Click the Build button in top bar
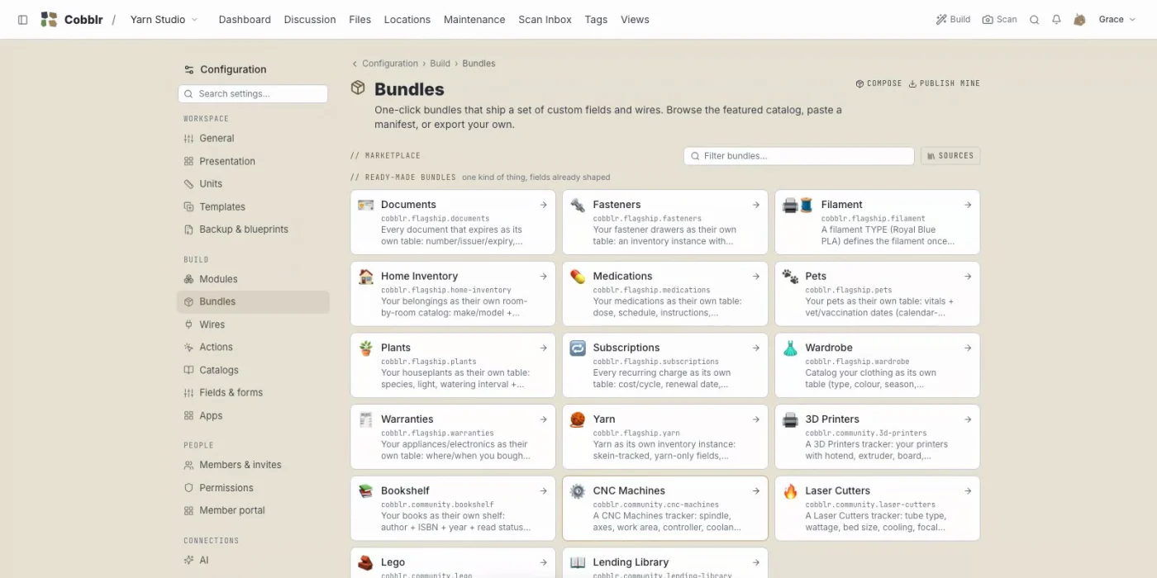This screenshot has width=1157, height=578. click(x=953, y=20)
